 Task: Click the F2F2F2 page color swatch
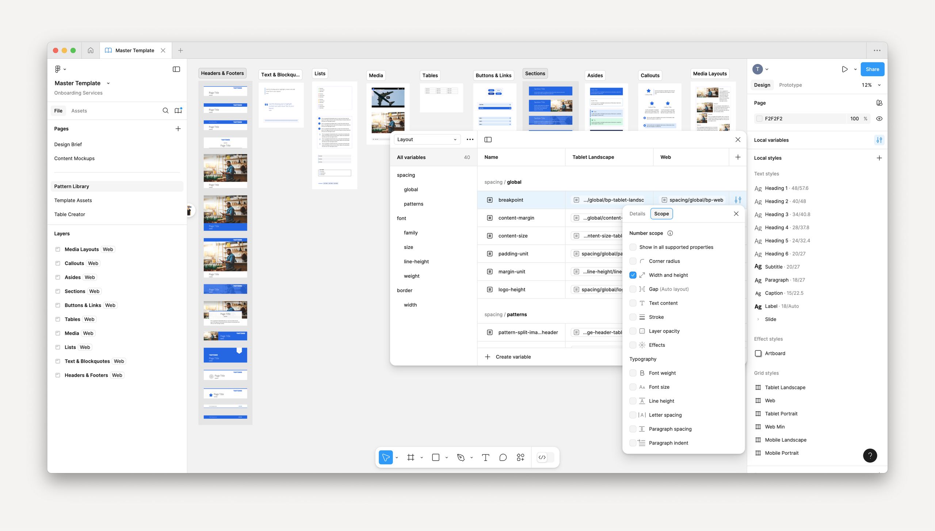(759, 119)
